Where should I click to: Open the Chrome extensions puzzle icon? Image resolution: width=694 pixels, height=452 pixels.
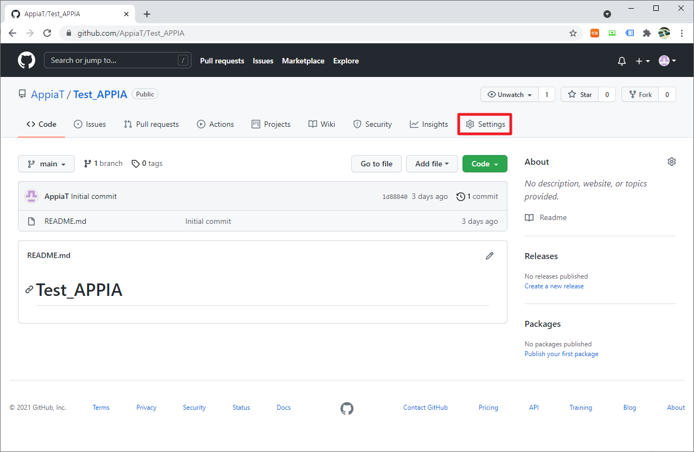(x=646, y=33)
